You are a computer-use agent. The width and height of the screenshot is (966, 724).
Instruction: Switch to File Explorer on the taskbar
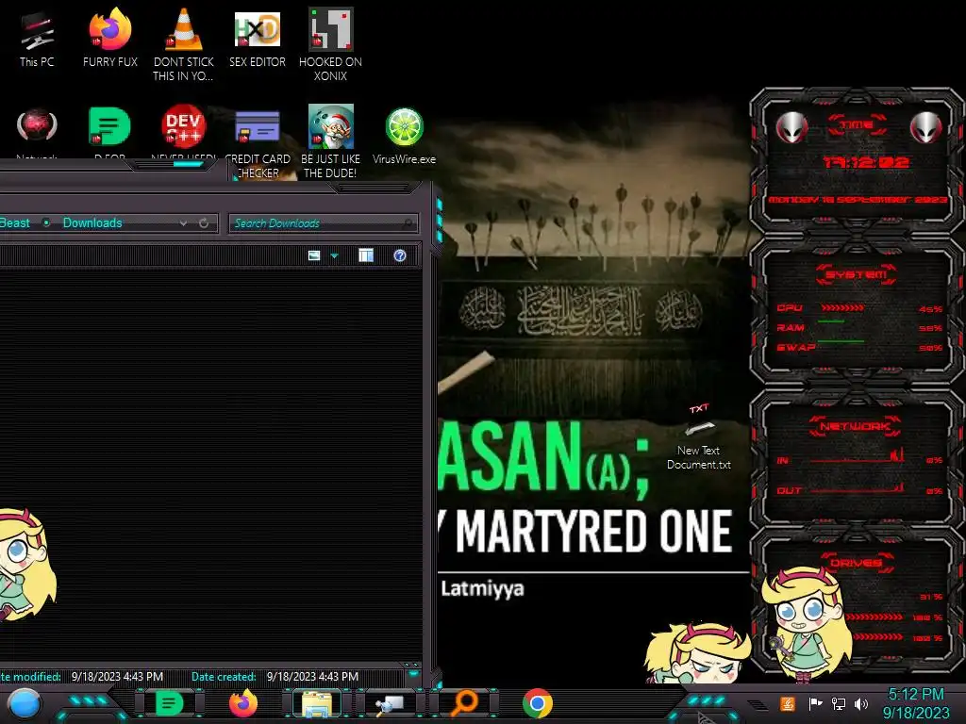point(317,703)
